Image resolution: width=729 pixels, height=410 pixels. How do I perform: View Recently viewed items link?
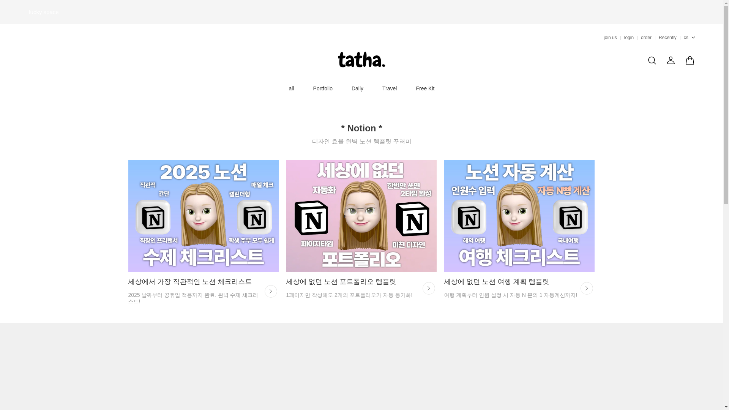(x=667, y=38)
